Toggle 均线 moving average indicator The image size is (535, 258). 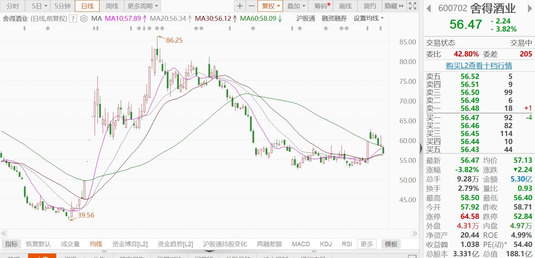click(x=96, y=244)
